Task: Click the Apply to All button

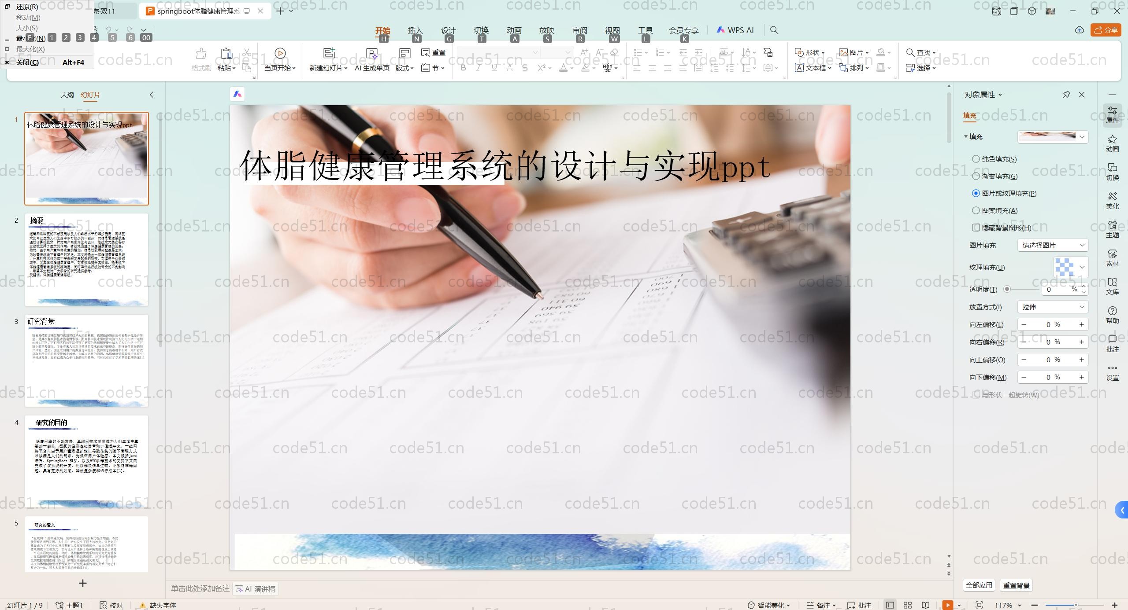Action: pos(979,585)
